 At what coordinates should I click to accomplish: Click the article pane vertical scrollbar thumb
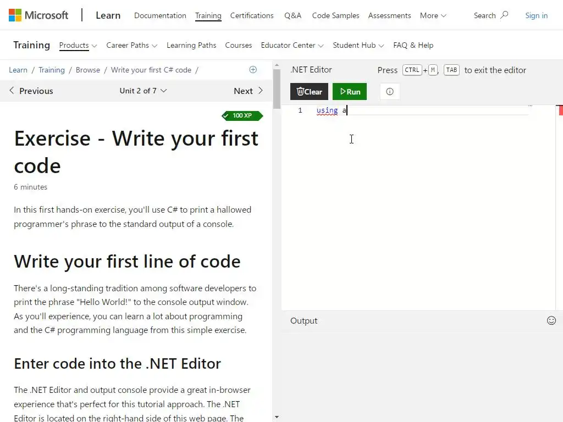[277, 88]
